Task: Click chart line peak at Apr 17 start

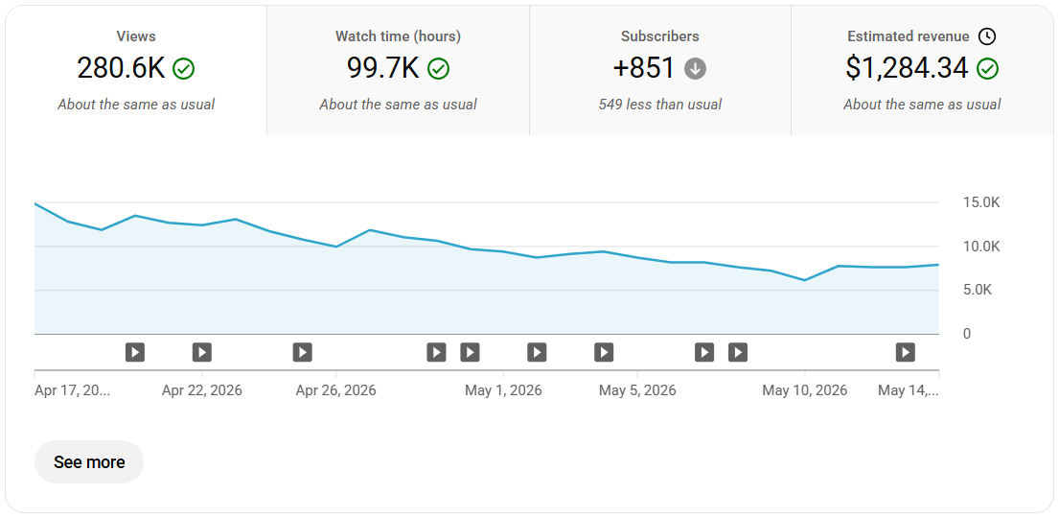Action: pos(35,203)
